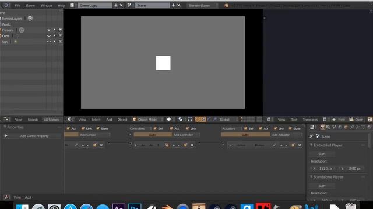Toggle Cube renderability camera icon
373x209 pixels.
point(61,36)
